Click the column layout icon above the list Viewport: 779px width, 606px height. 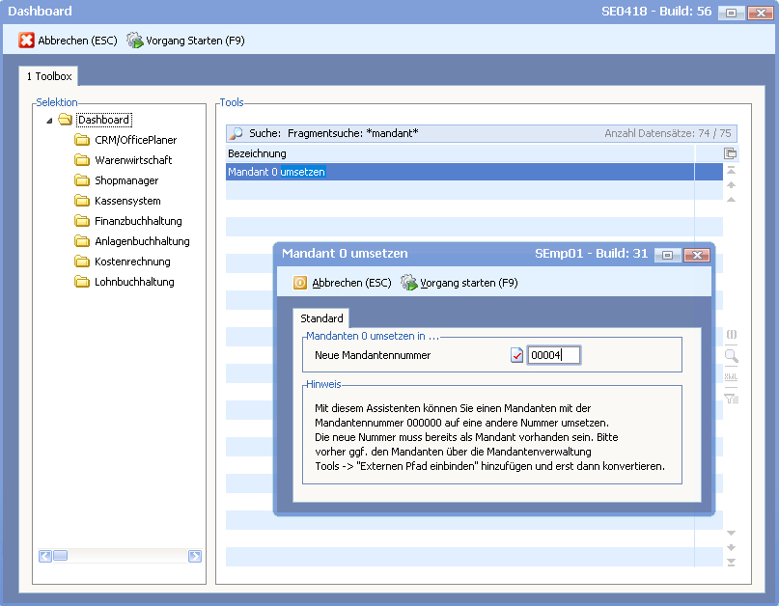(x=731, y=153)
